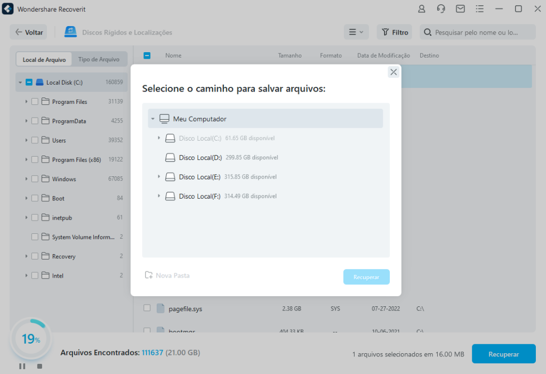Open the user account icon
The height and width of the screenshot is (374, 546).
click(422, 9)
